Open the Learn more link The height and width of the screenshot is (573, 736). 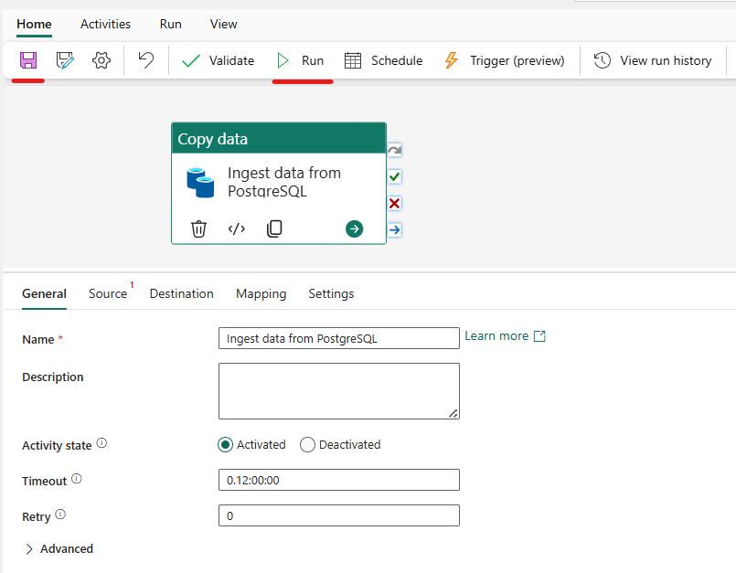point(505,336)
